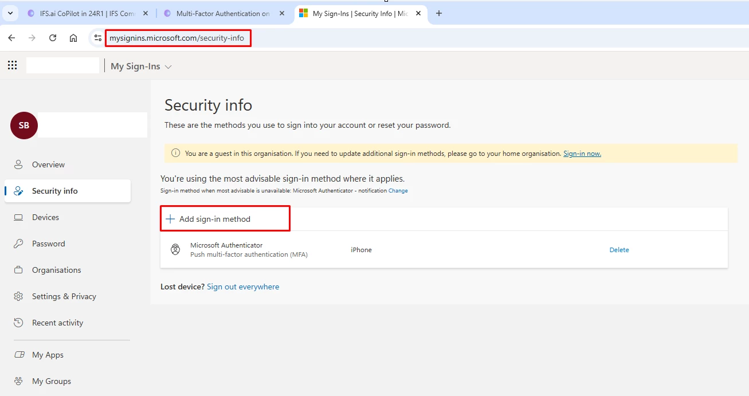The width and height of the screenshot is (749, 396).
Task: Click the Recent activity clock icon
Action: [18, 323]
